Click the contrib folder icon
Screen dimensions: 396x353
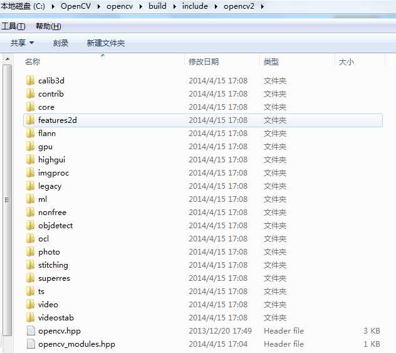tap(30, 94)
